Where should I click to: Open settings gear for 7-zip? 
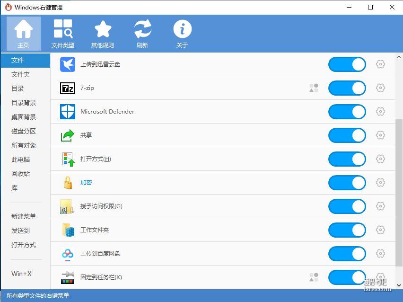380,88
